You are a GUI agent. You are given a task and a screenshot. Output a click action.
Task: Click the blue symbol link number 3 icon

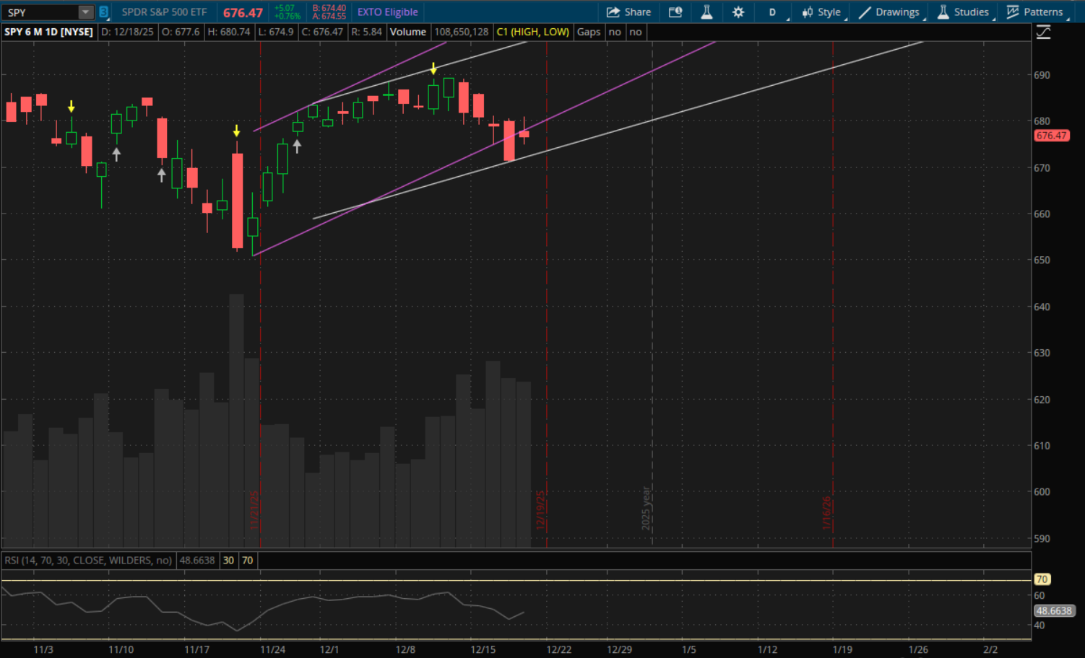(x=103, y=12)
